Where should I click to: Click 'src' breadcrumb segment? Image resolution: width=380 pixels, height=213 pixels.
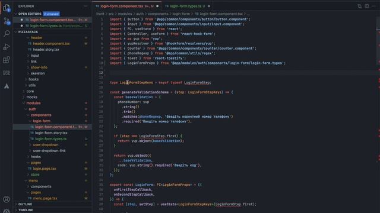pos(111,14)
